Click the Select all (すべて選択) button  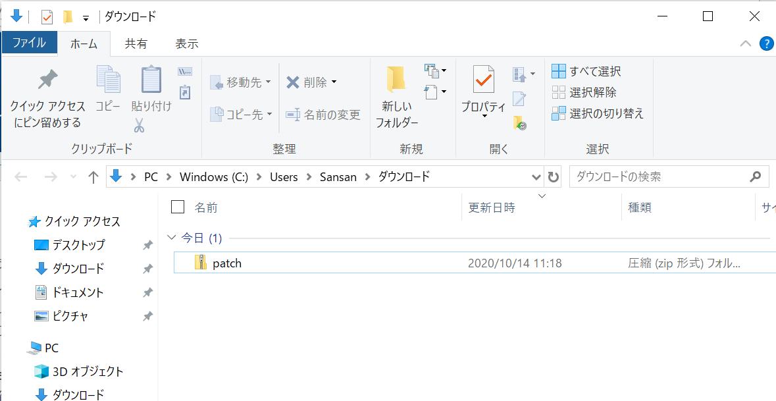[x=586, y=71]
